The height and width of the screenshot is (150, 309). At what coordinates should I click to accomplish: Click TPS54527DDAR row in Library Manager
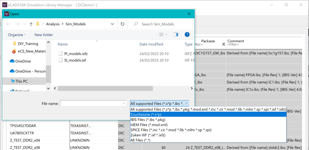click(23, 126)
